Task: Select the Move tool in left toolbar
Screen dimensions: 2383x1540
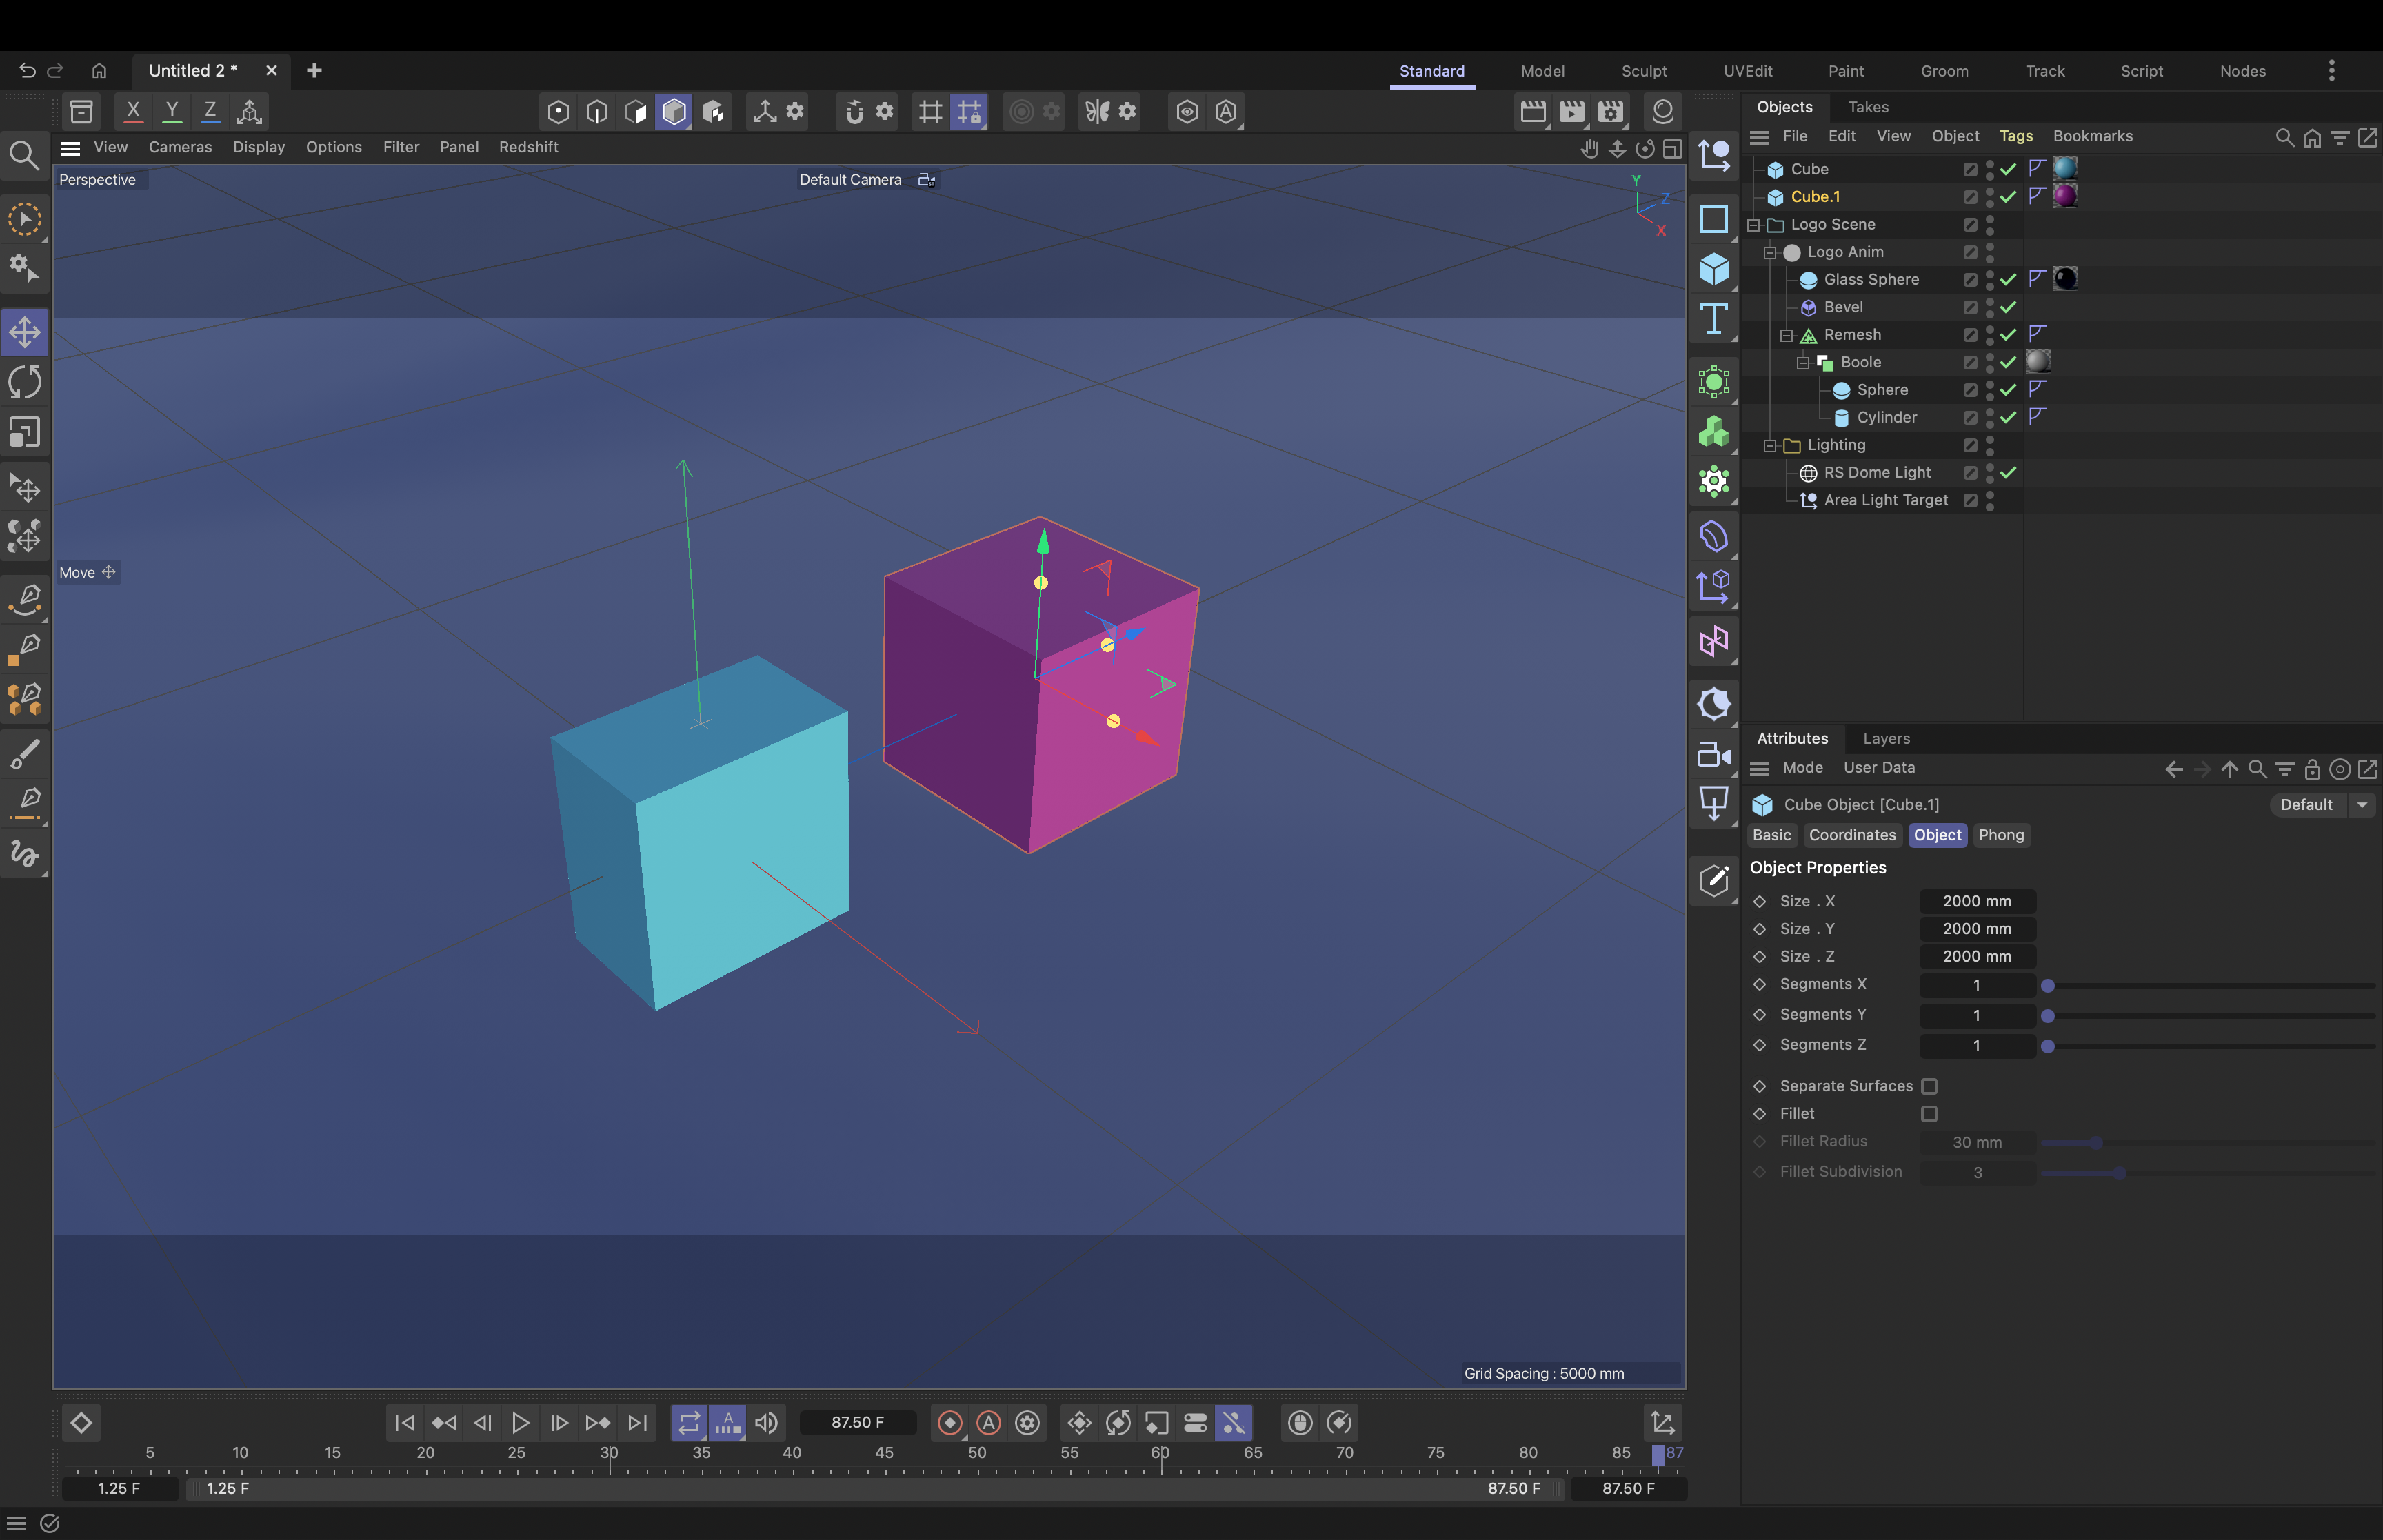Action: [x=25, y=332]
